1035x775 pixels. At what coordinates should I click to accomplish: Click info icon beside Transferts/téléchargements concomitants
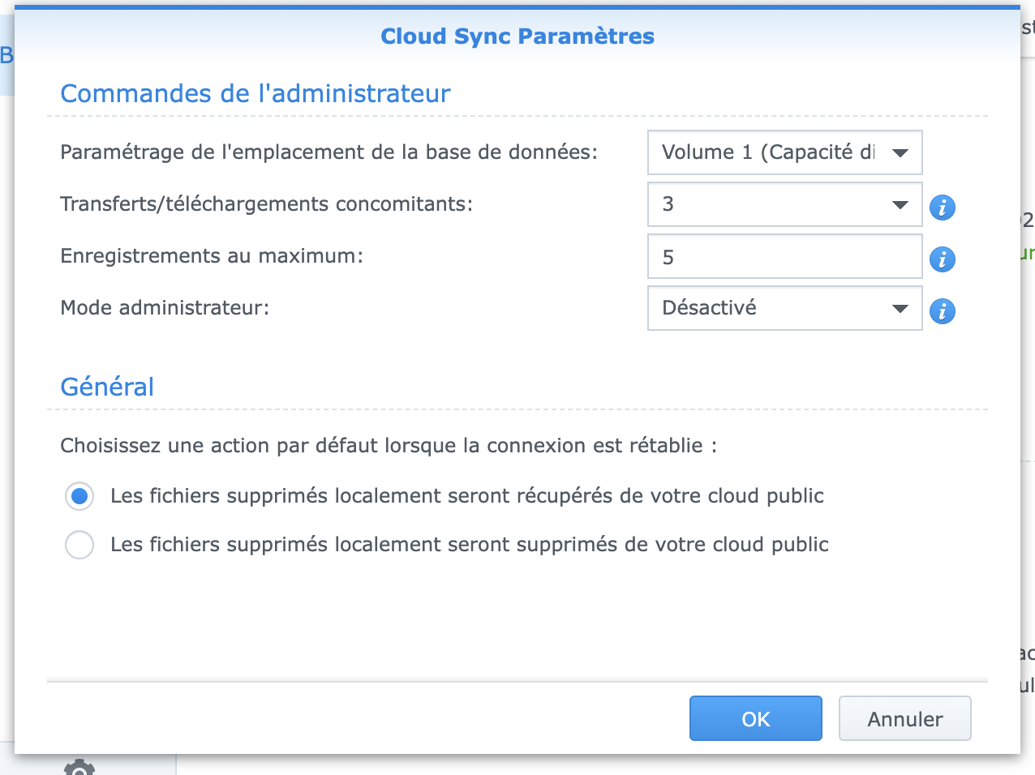tap(942, 208)
